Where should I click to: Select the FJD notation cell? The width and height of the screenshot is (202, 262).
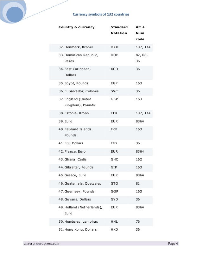pyautogui.click(x=114, y=143)
